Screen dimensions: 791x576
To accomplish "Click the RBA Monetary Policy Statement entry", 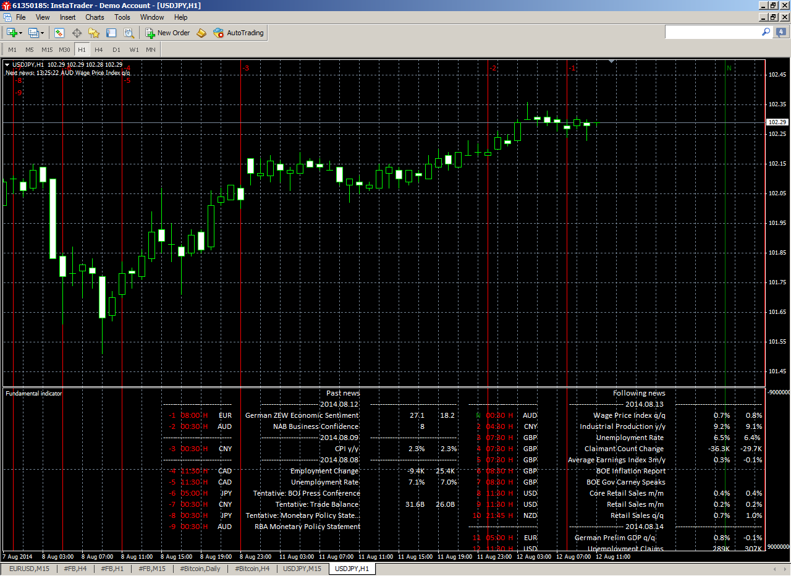I will (x=307, y=527).
